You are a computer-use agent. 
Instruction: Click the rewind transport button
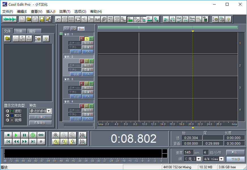point(16,142)
